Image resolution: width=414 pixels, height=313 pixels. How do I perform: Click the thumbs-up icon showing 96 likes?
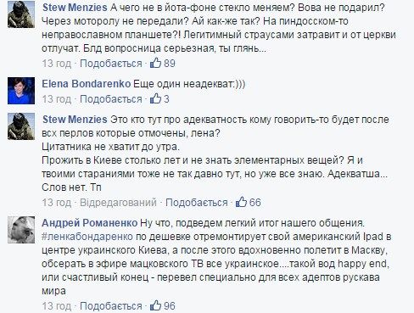click(x=155, y=305)
